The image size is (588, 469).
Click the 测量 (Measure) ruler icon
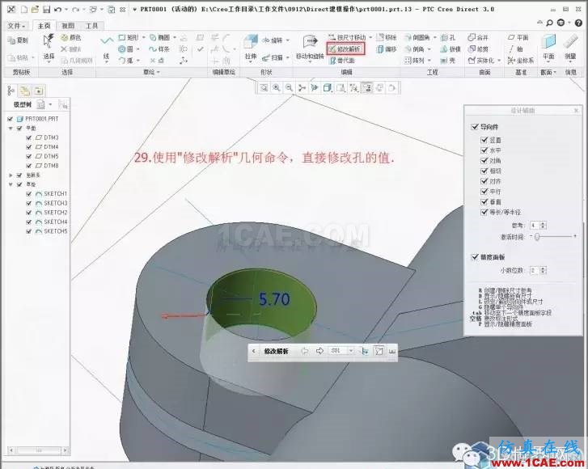[570, 41]
